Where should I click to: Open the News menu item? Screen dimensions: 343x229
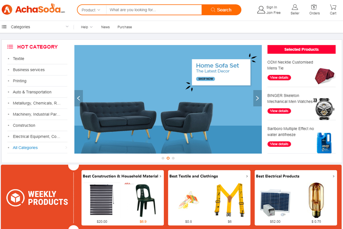pos(105,27)
